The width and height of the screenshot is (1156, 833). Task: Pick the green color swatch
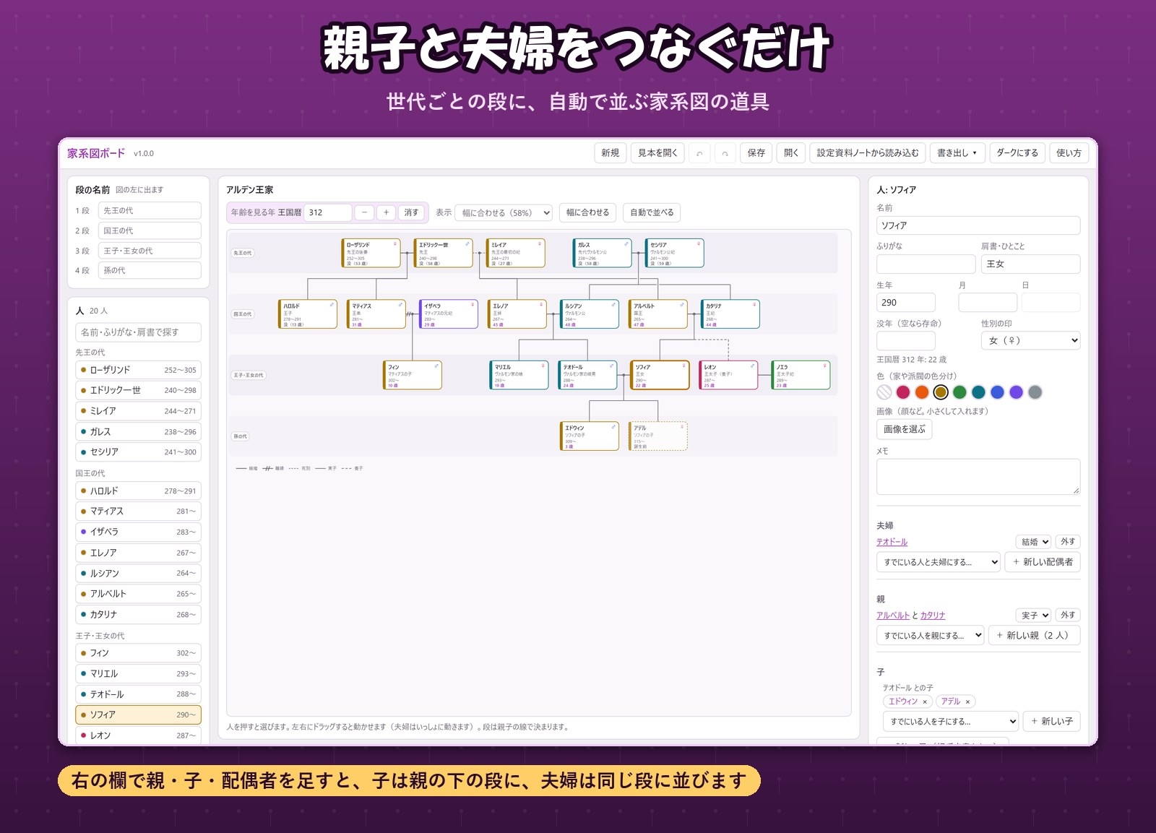[959, 392]
